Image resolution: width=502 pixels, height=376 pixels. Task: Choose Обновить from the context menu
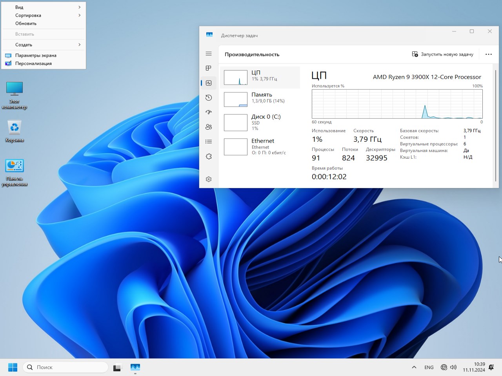[x=44, y=23]
